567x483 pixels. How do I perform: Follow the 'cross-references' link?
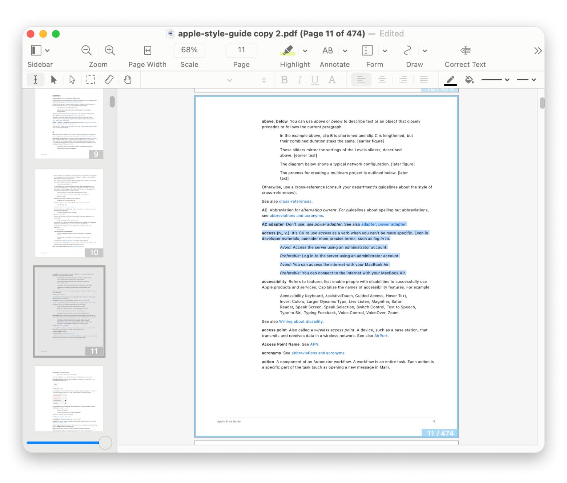[295, 201]
